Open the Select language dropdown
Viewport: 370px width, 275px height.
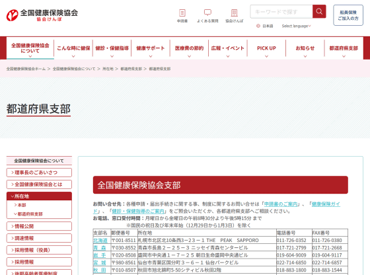pyautogui.click(x=297, y=26)
